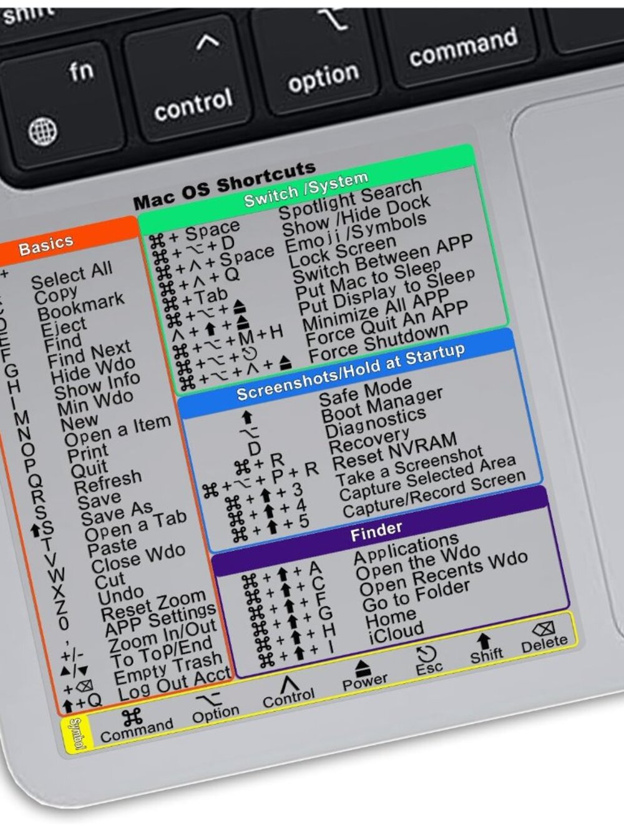Click the Close Wdo entry in Basics
This screenshot has height=832, width=624.
click(139, 558)
